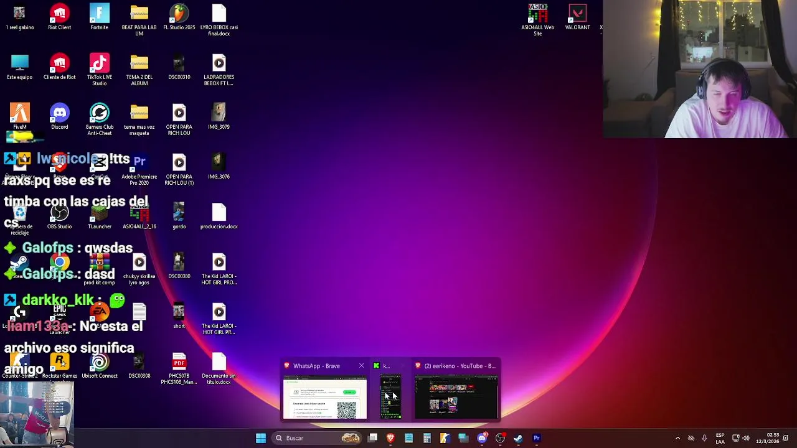This screenshot has width=797, height=448.
Task: Click the microphone icon in system tray
Action: click(704, 438)
